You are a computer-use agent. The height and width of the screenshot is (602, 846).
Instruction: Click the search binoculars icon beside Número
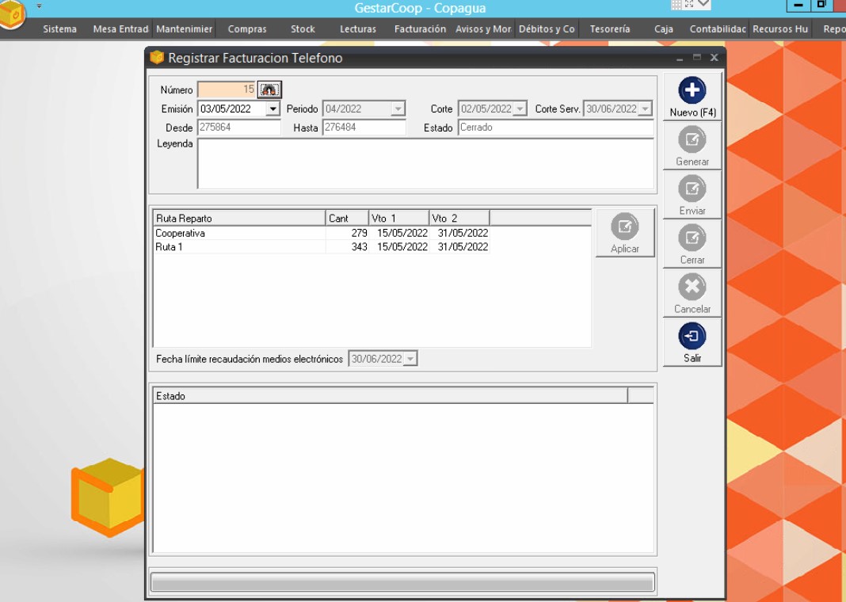pyautogui.click(x=269, y=90)
